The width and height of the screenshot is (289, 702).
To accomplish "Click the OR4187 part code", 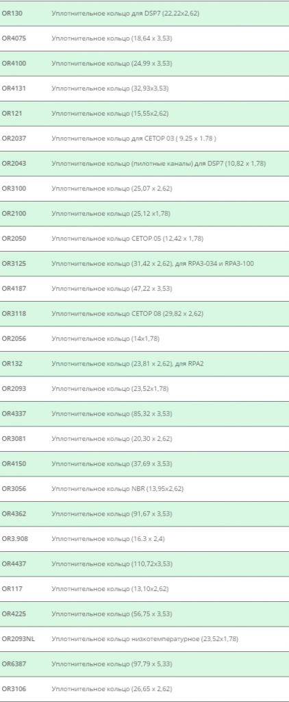I will (x=14, y=289).
